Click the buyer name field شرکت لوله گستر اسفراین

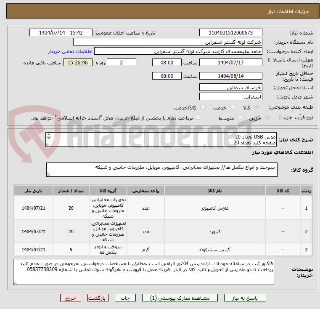click(167, 42)
